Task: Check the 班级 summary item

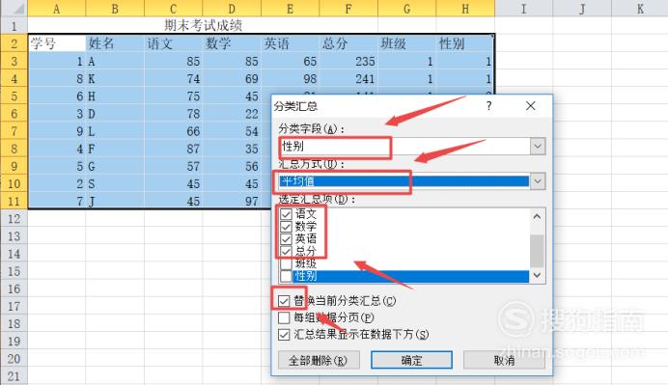Action: pos(286,264)
